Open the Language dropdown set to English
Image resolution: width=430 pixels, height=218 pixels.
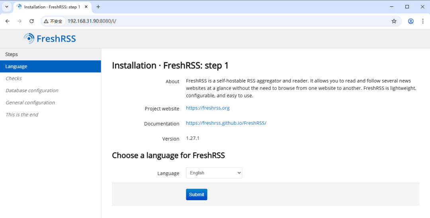pyautogui.click(x=214, y=173)
